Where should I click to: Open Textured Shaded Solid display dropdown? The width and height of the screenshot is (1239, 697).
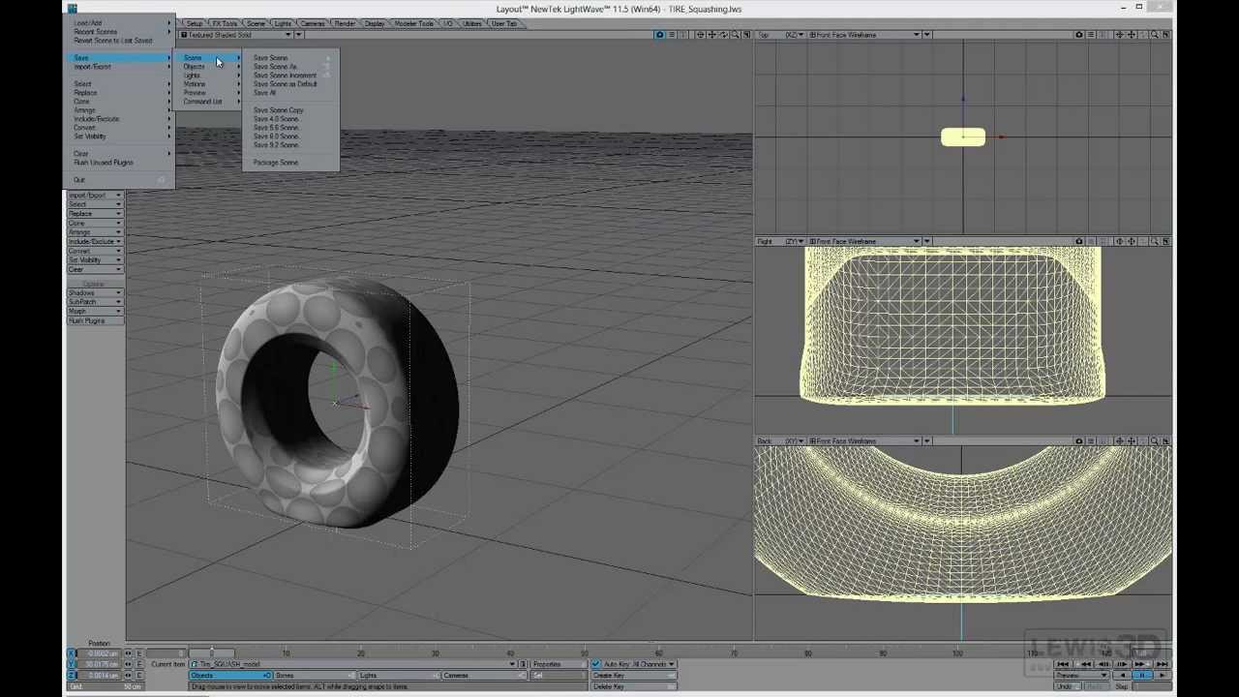pos(236,35)
